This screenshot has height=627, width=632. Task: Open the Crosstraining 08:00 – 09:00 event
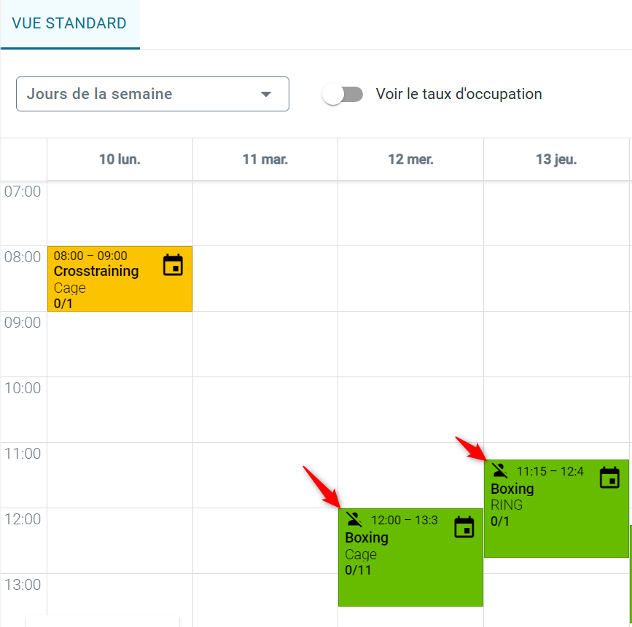point(120,279)
